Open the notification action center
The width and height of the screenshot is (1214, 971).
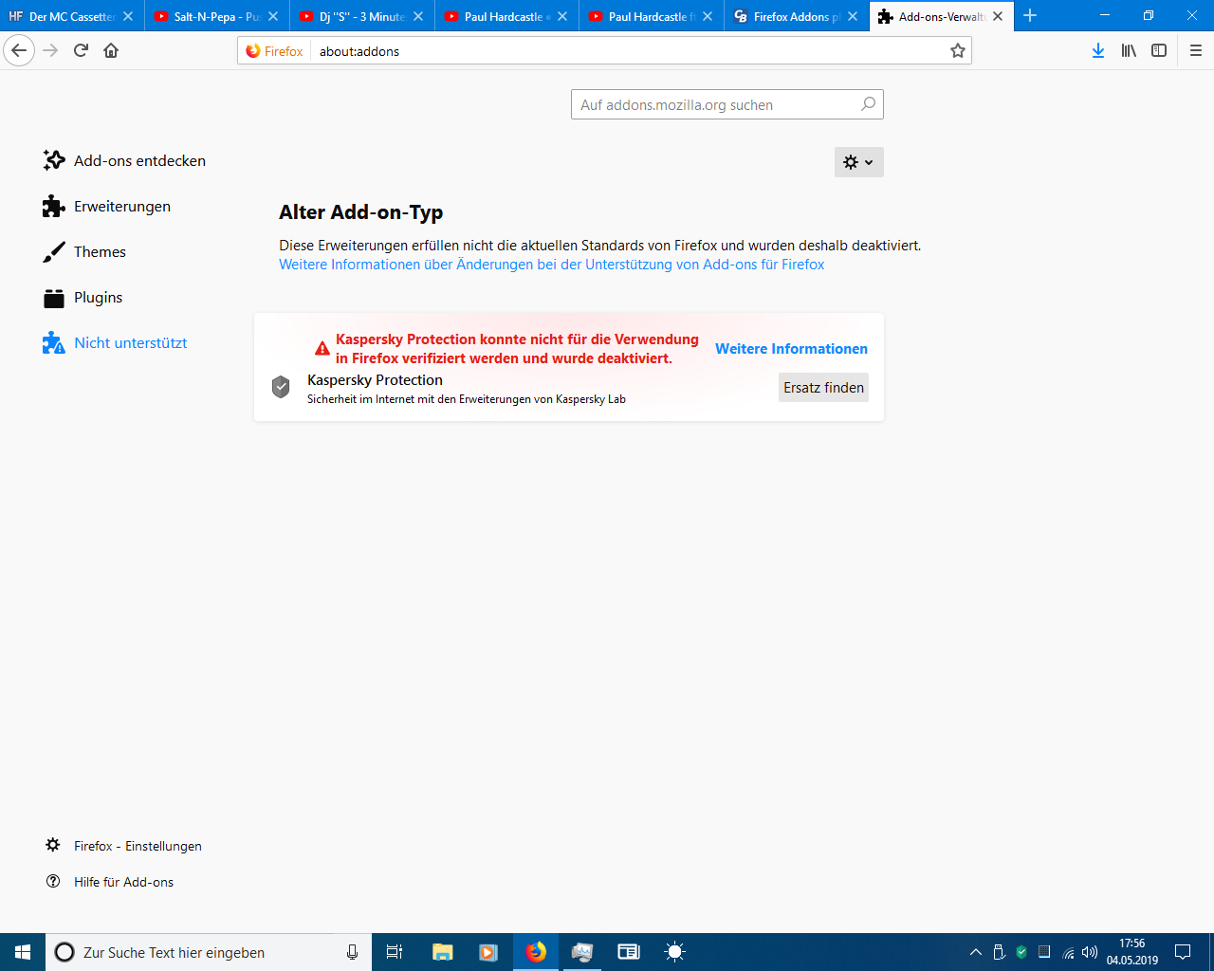(1183, 952)
